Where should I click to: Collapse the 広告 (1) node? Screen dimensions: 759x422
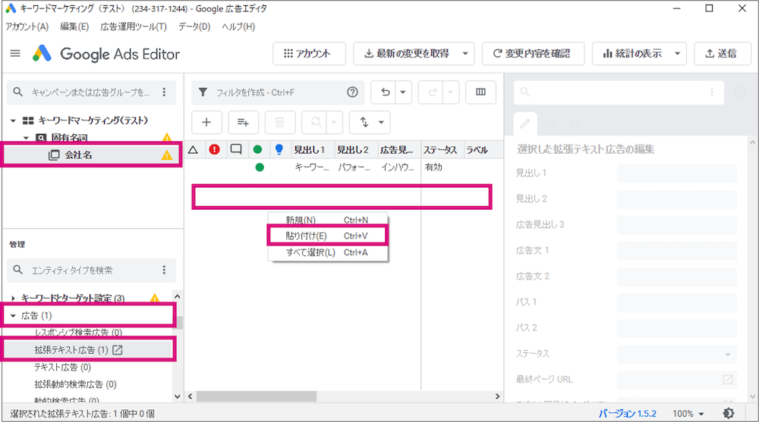point(13,316)
